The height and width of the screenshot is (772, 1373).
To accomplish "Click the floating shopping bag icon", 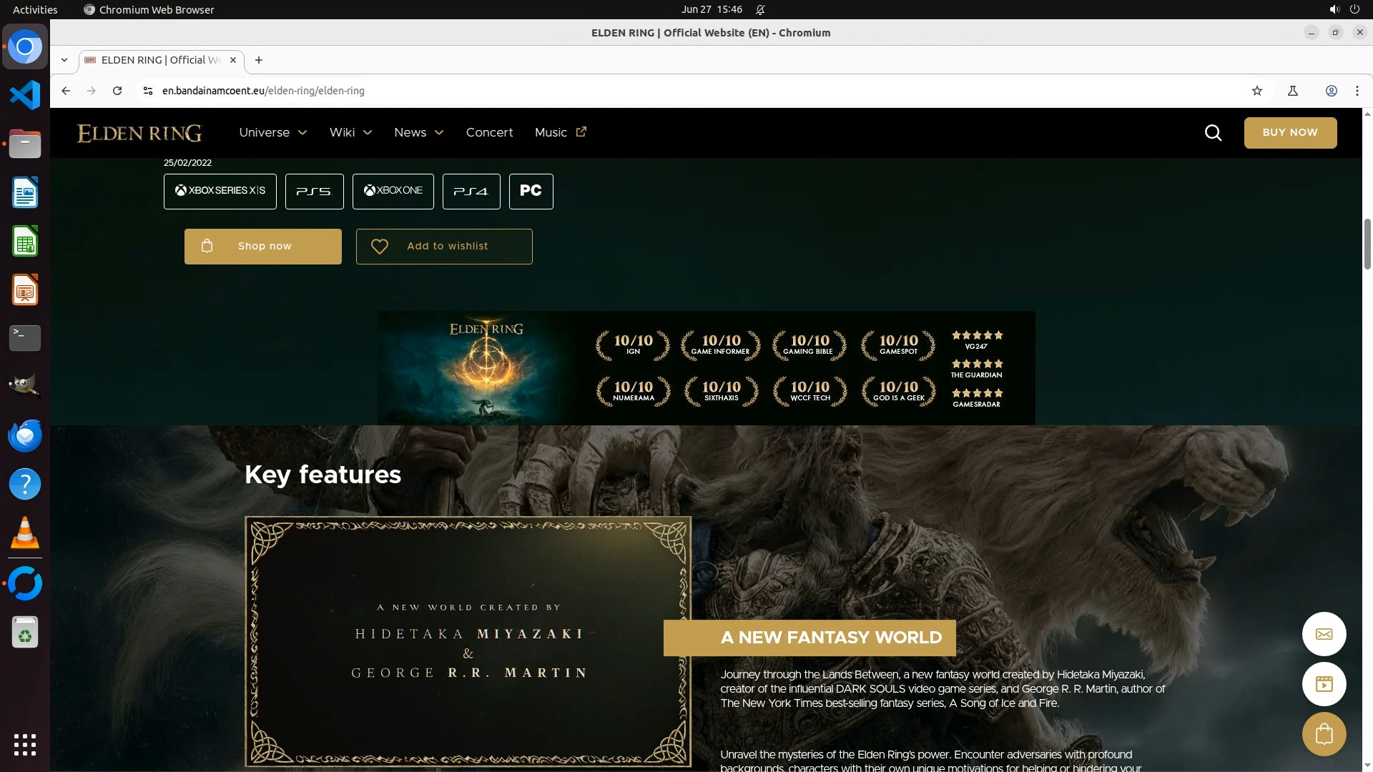I will [1324, 734].
